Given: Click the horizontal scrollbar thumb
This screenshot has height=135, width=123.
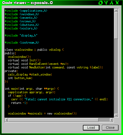Looking at the screenshot, I should point(53,120).
